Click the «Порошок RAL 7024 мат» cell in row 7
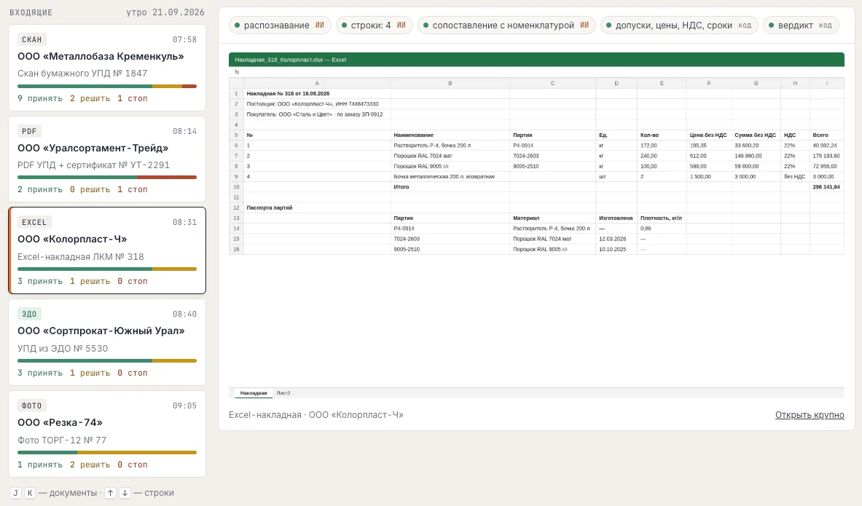This screenshot has height=506, width=862. point(450,156)
